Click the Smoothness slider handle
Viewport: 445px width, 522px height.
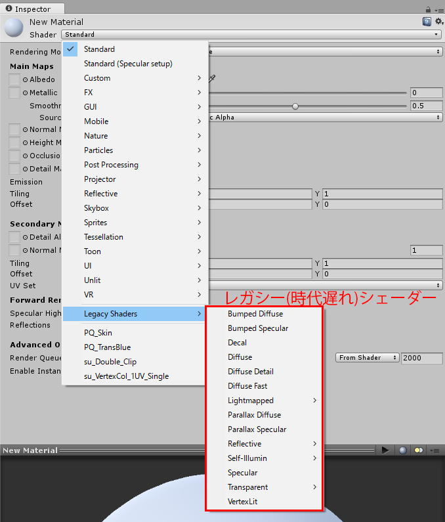pyautogui.click(x=295, y=106)
